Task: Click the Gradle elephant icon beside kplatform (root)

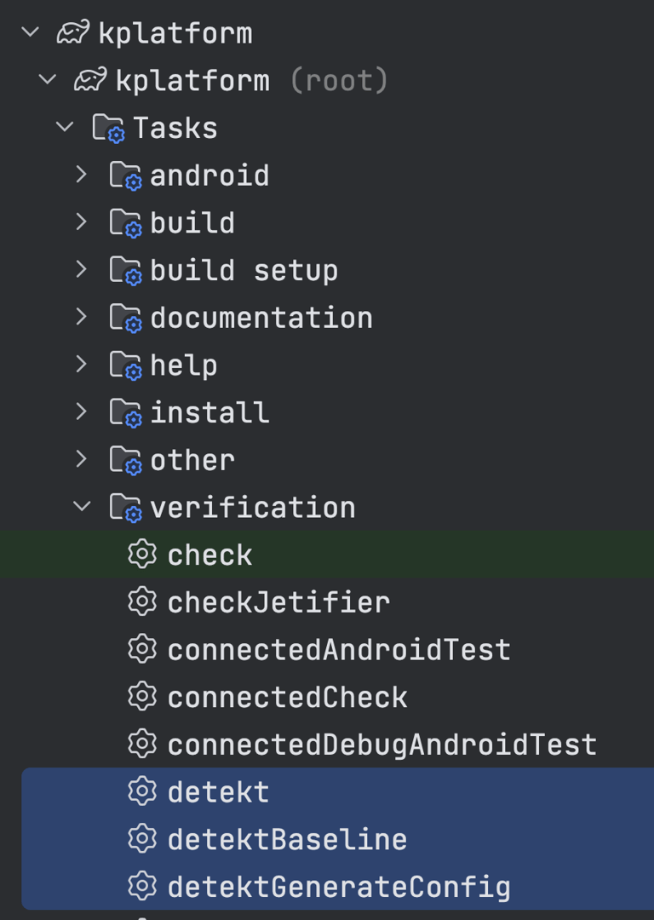Action: [x=90, y=80]
